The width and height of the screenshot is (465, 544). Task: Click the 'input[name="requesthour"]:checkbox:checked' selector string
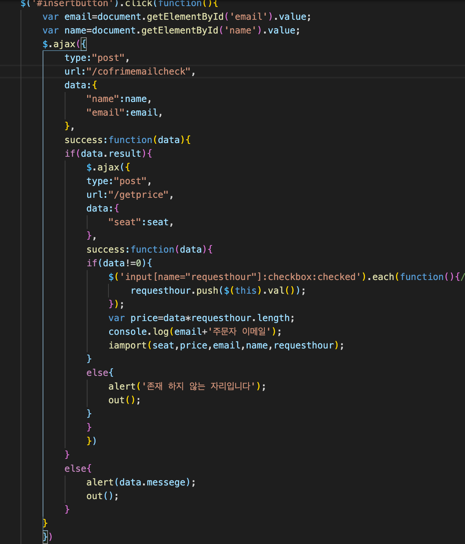coord(240,277)
